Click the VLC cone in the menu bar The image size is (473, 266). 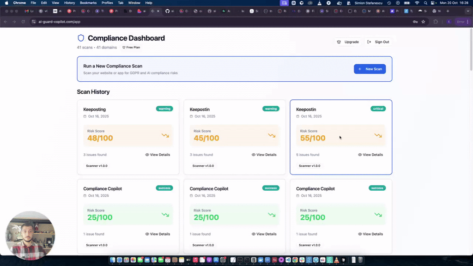click(x=320, y=3)
